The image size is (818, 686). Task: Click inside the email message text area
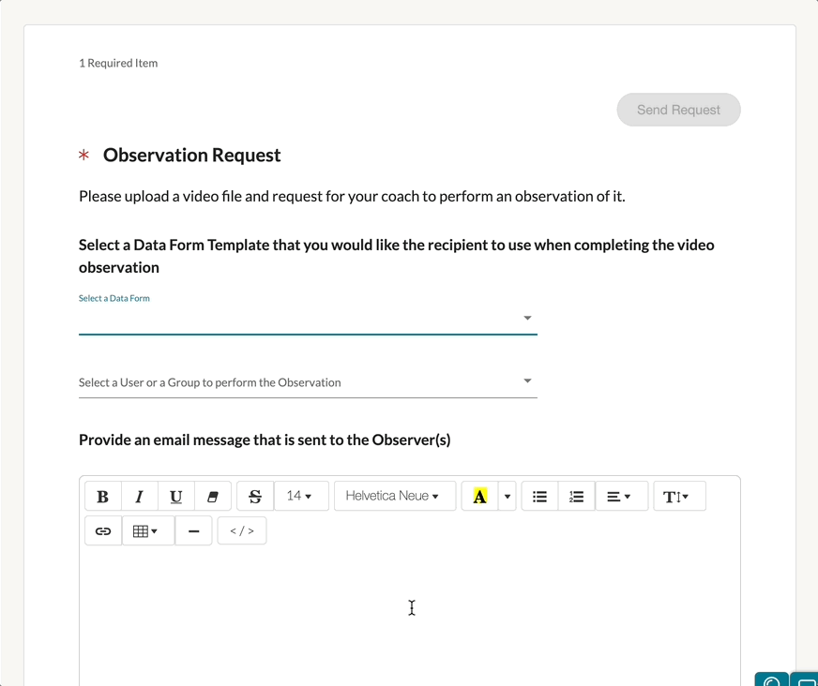[410, 609]
